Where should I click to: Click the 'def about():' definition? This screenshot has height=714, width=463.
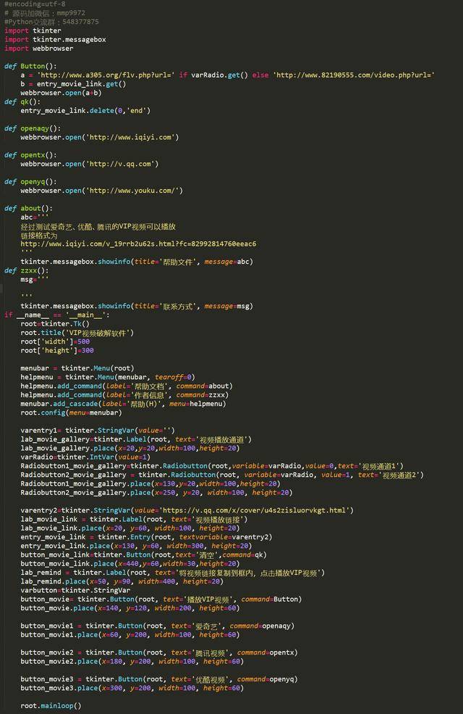(29, 209)
